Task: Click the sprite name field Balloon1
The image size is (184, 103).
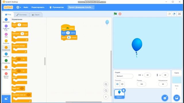Action: click(x=124, y=76)
